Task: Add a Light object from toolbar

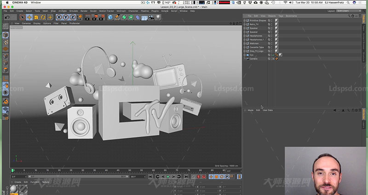Action: tap(158, 17)
